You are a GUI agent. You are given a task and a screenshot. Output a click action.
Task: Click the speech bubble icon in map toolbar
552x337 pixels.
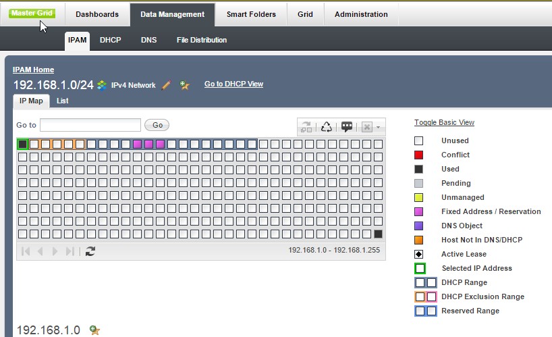(347, 126)
